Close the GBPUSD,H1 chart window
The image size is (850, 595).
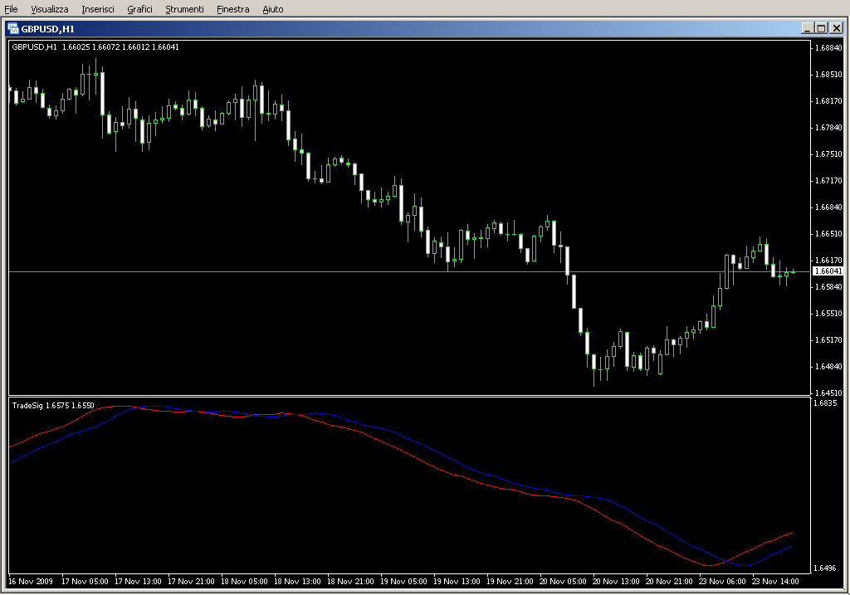point(836,28)
